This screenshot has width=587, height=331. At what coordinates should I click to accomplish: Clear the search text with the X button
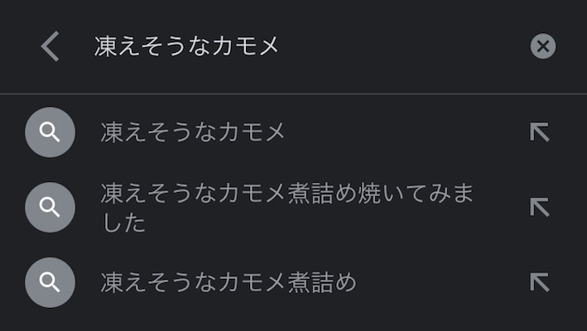[x=542, y=46]
